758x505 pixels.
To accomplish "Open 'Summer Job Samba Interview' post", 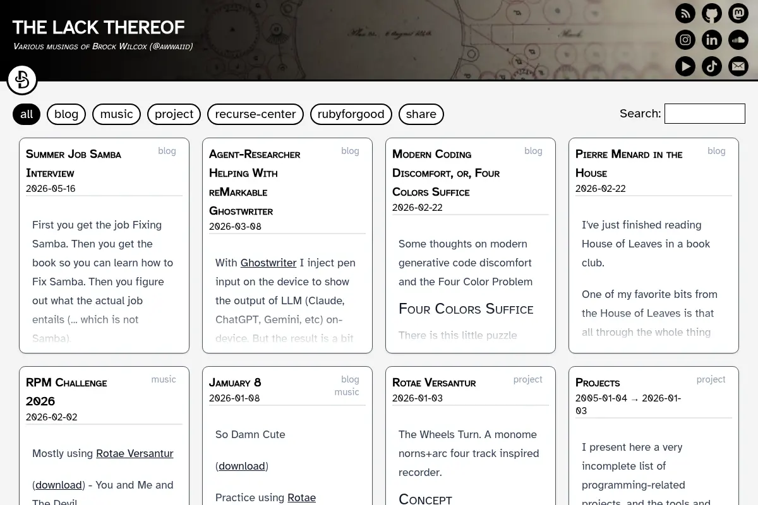I will pyautogui.click(x=73, y=163).
